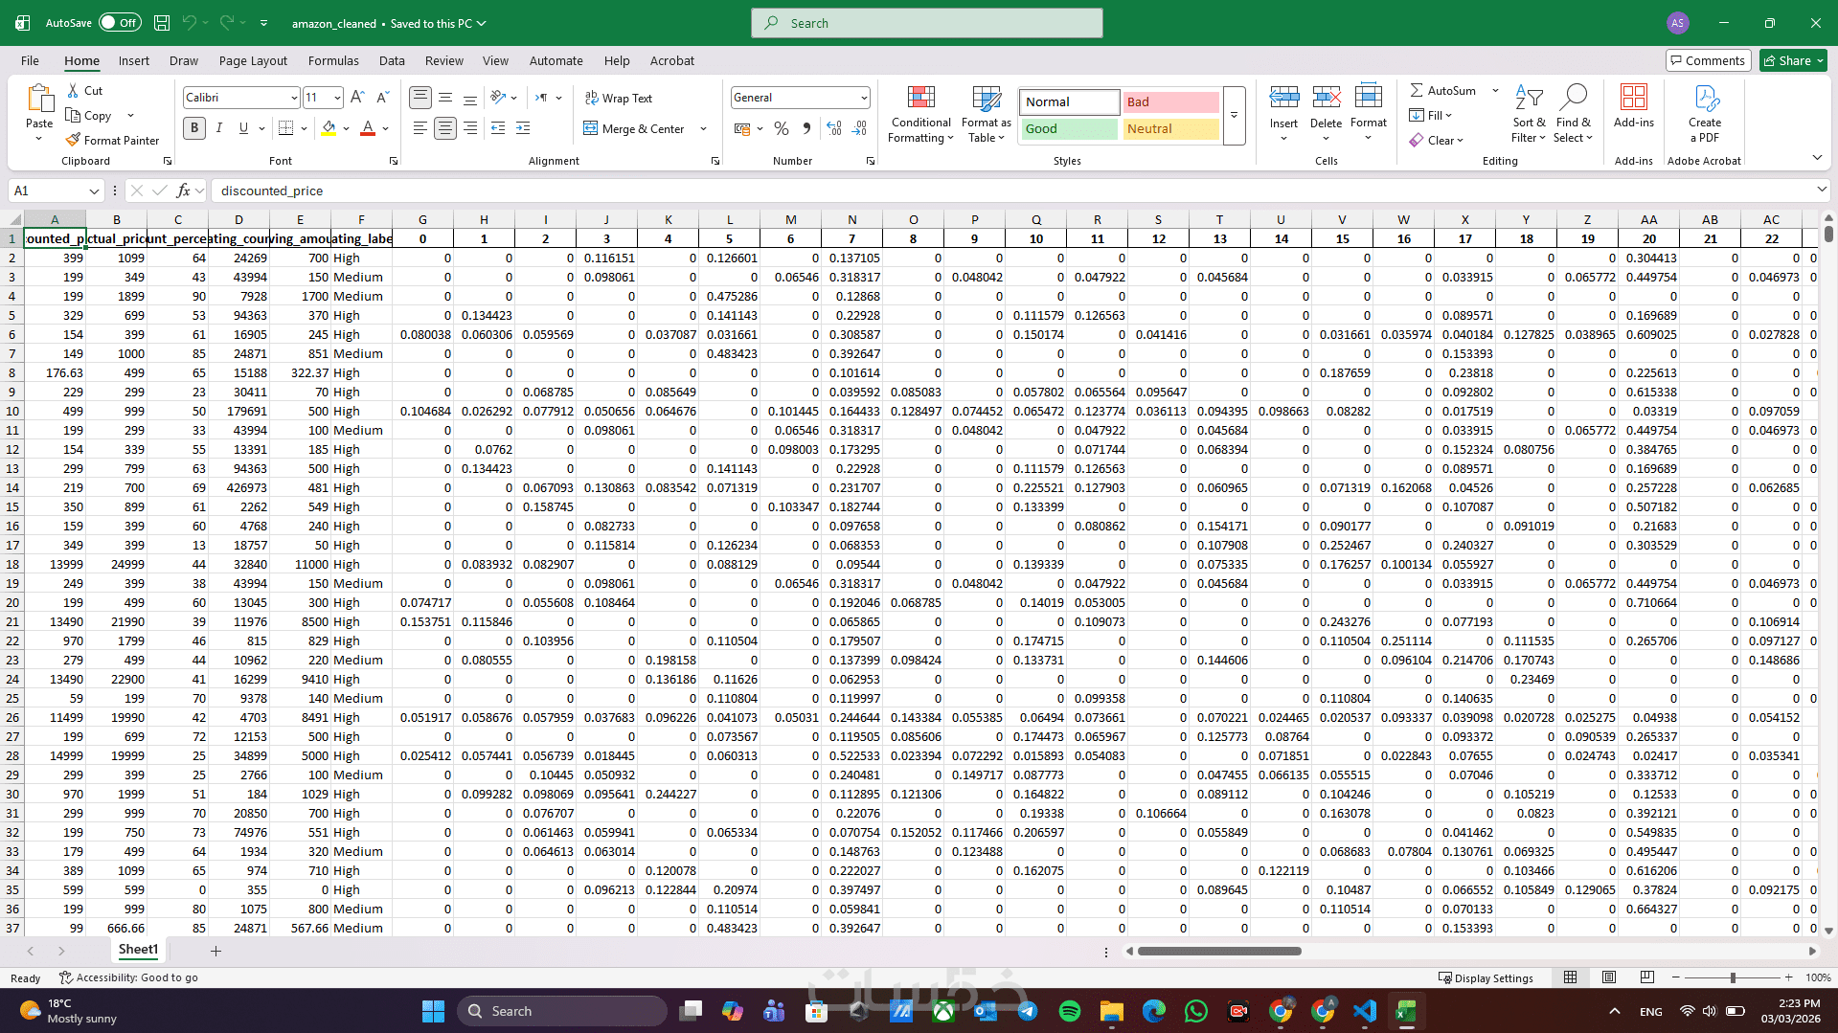Switch to the Data tab
This screenshot has width=1838, height=1033.
pyautogui.click(x=392, y=60)
